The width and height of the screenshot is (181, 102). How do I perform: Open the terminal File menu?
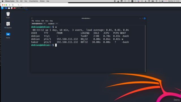[33, 21]
